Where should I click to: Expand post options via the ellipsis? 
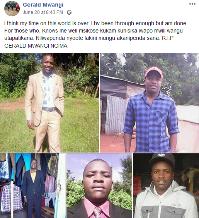192,4
